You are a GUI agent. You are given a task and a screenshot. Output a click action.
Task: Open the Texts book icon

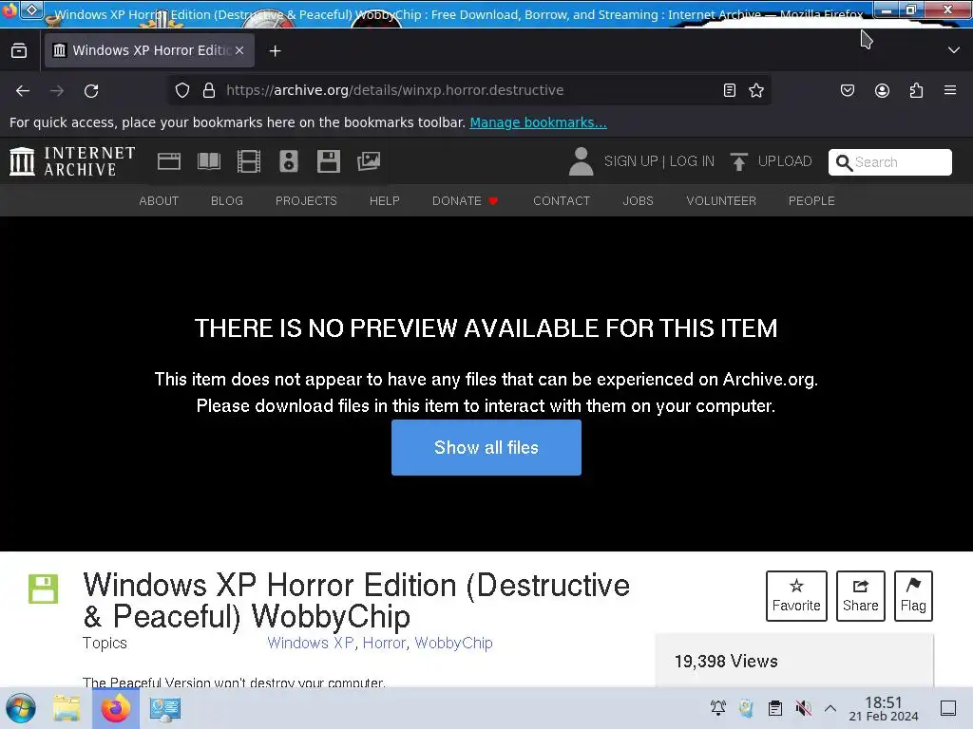click(209, 161)
